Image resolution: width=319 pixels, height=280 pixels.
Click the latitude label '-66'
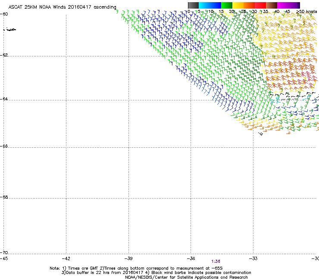[x=4, y=146]
